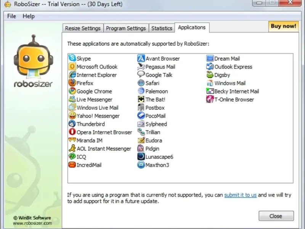
Task: Click the Pegasus Mail icon
Action: pyautogui.click(x=141, y=66)
